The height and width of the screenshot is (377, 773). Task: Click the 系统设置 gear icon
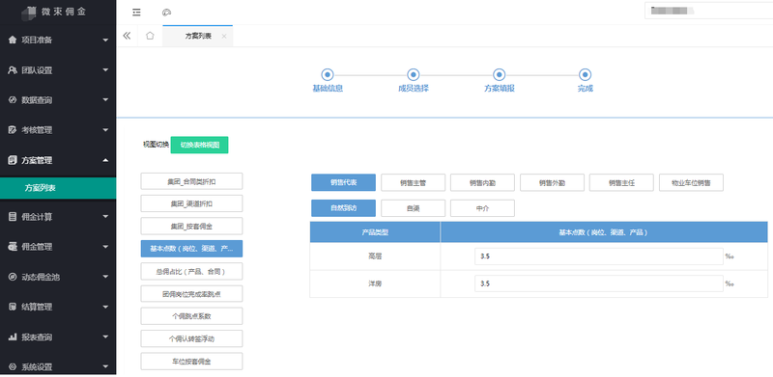click(13, 366)
